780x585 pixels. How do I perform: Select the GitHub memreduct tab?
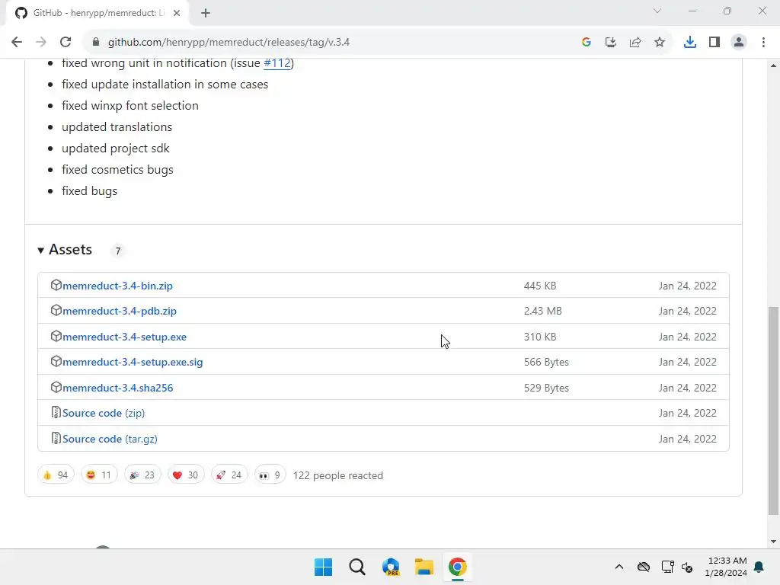pyautogui.click(x=97, y=13)
